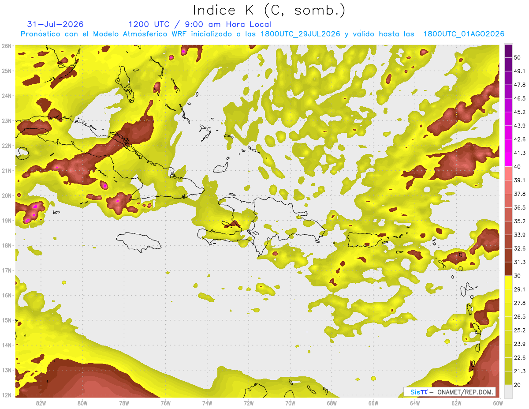The width and height of the screenshot is (529, 409).
Task: Click colorbar value "22.6"
Action: [x=520, y=358]
